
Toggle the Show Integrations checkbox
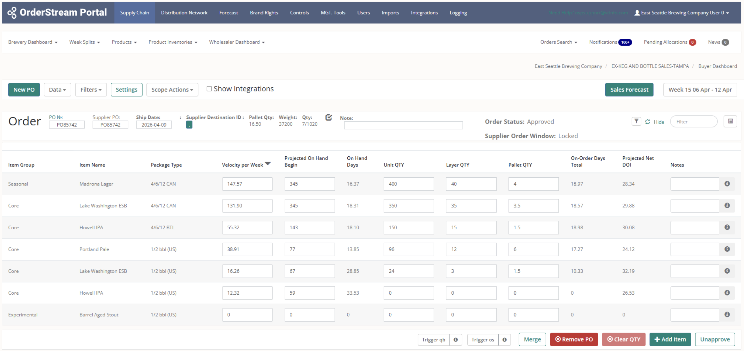click(209, 89)
